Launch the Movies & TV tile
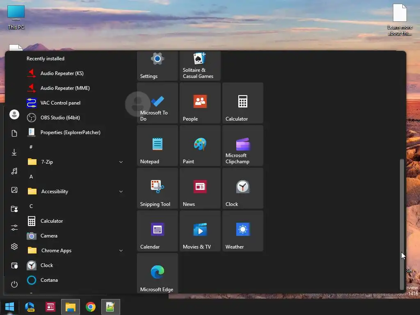Viewport: 420px width, 315px height. (x=200, y=231)
